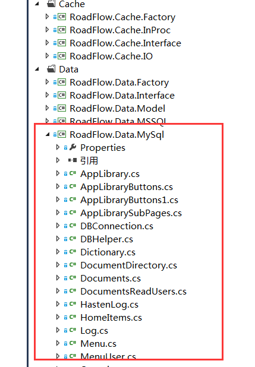Viewport: 255px width, 367px height.
Task: Click the C# file icon for DBHelper.cs
Action: pyautogui.click(x=73, y=239)
